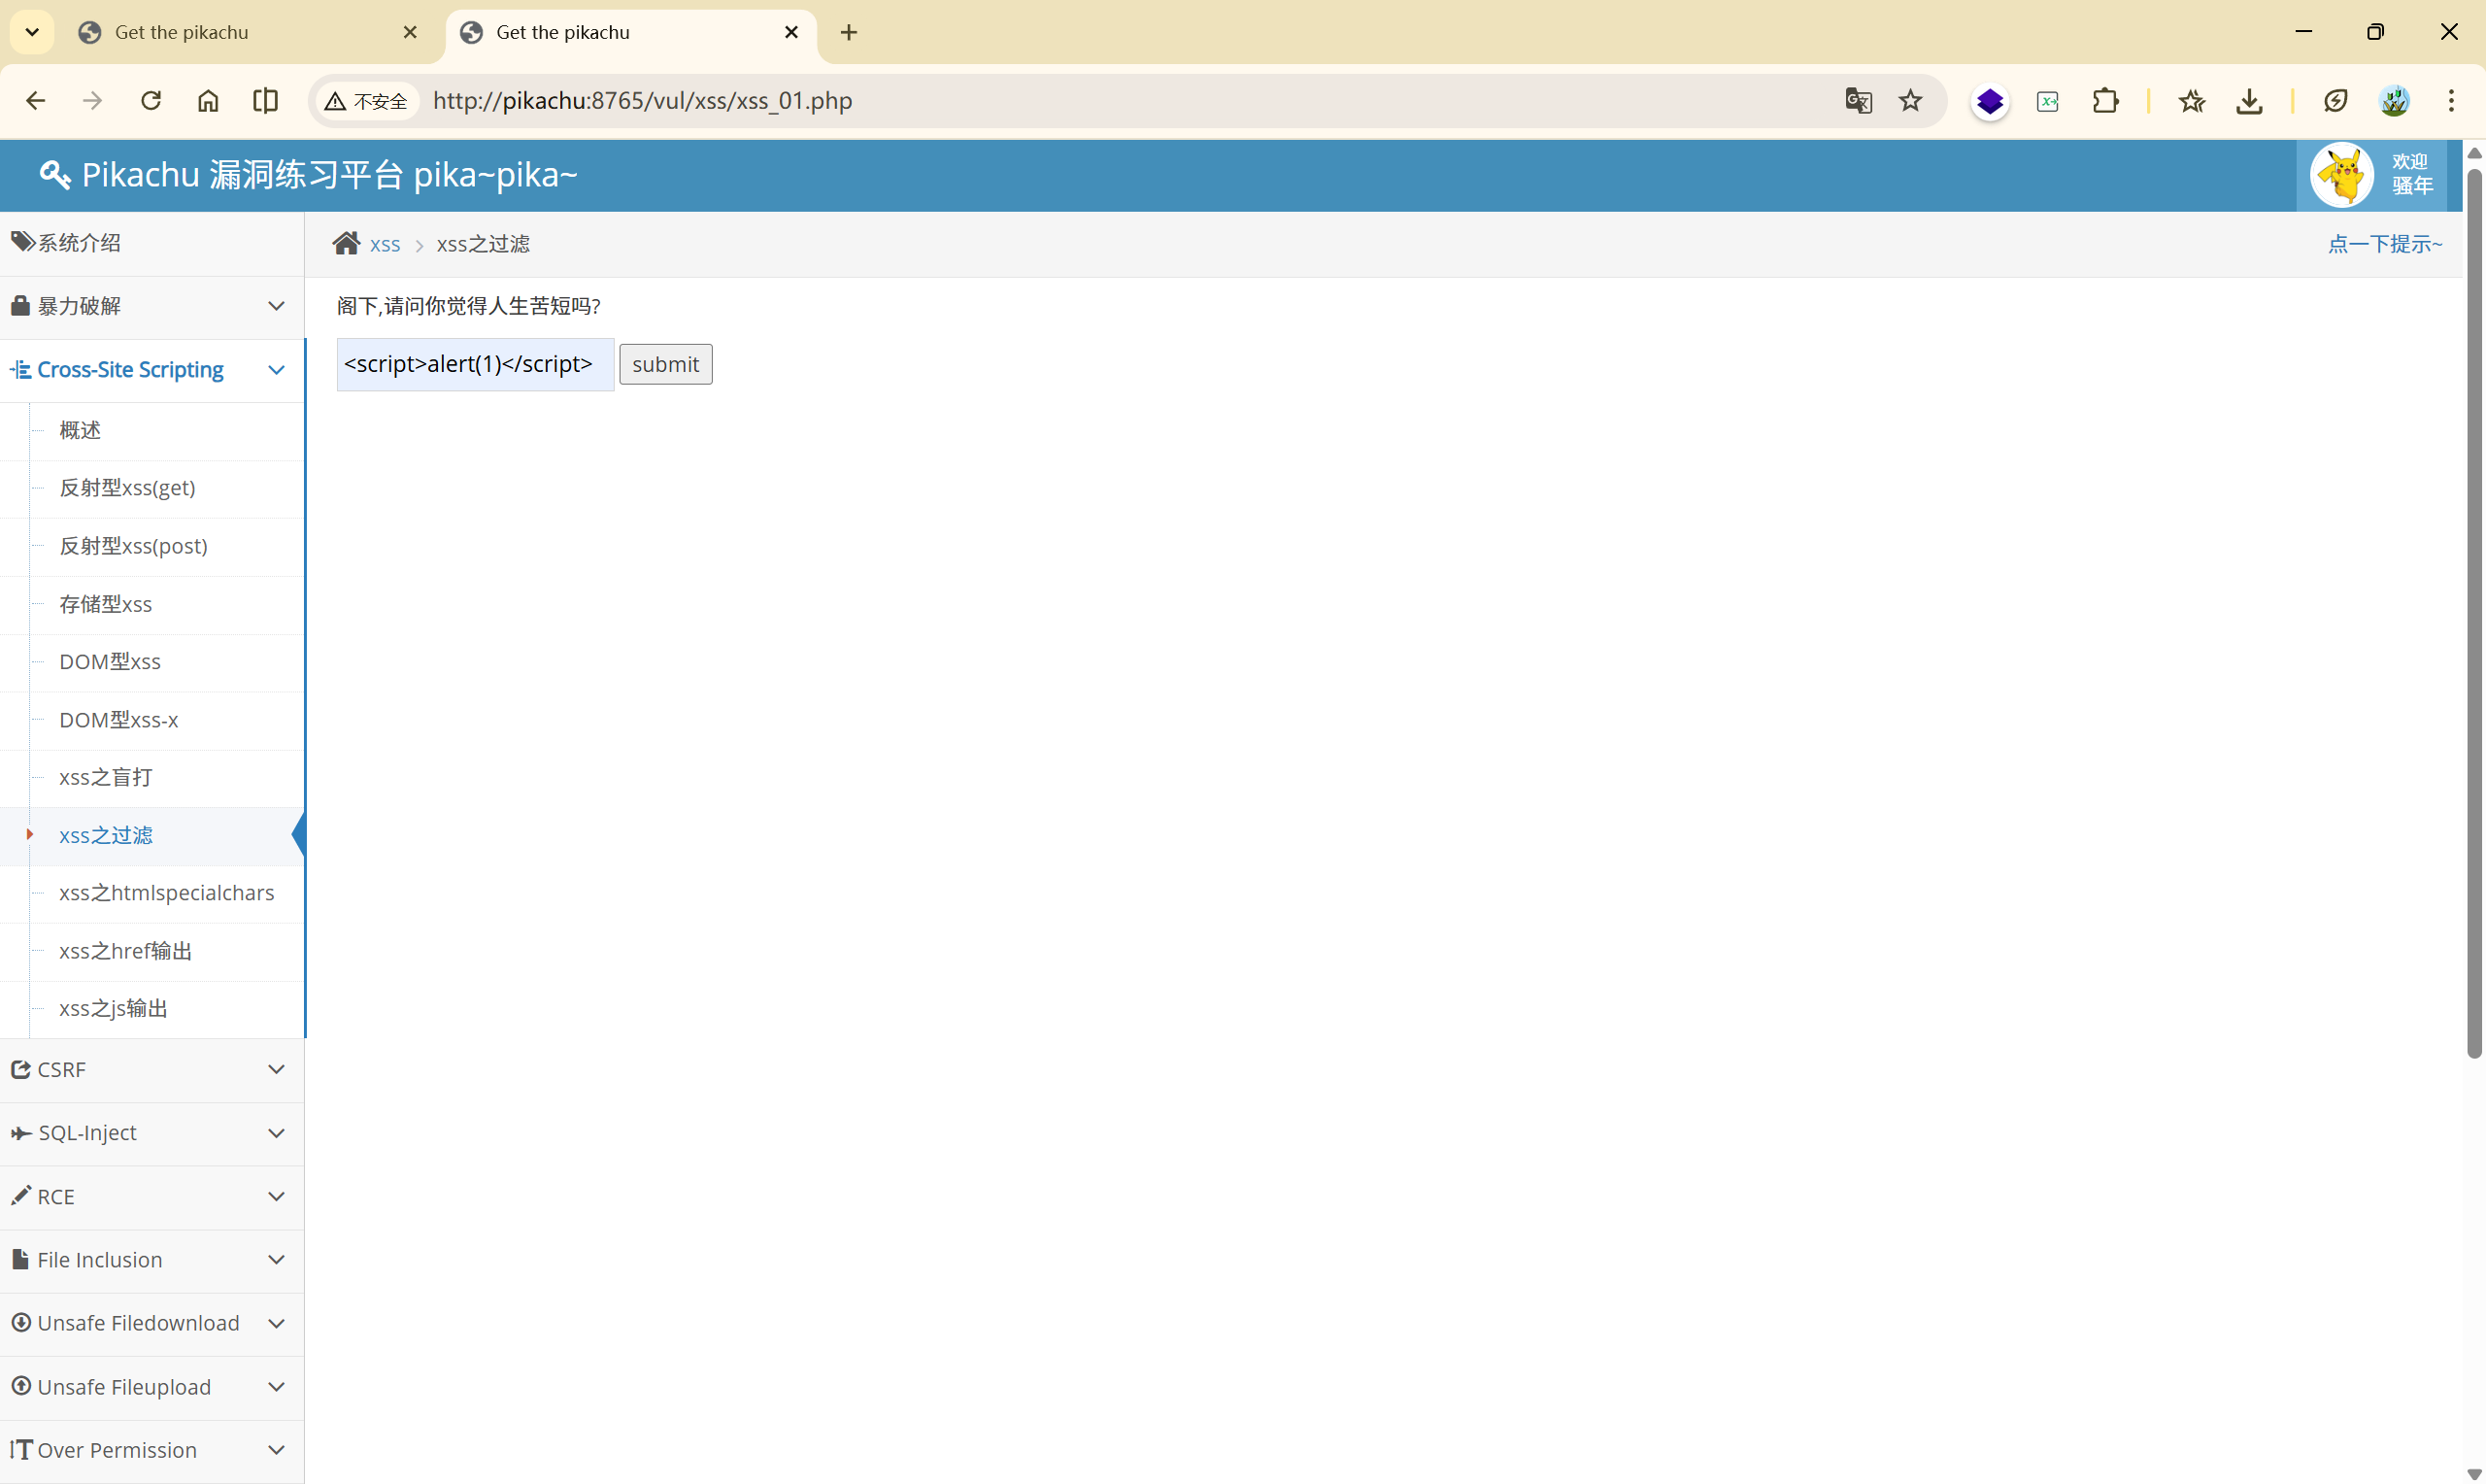Open the browser downloads icon
This screenshot has width=2486, height=1484.
click(2249, 101)
